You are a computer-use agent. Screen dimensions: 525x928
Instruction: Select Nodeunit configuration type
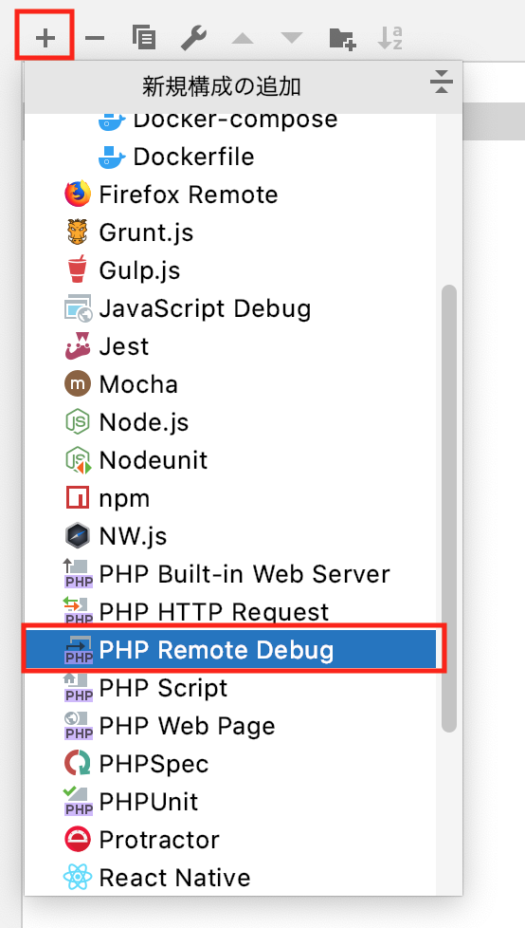230,460
